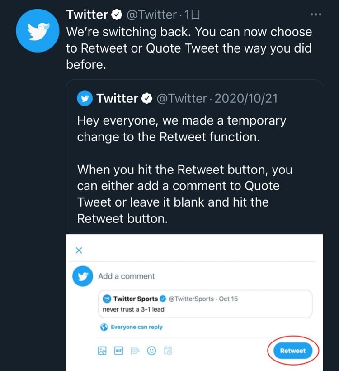Open the @Twitter handle in header
Image resolution: width=339 pixels, height=371 pixels.
pos(151,15)
